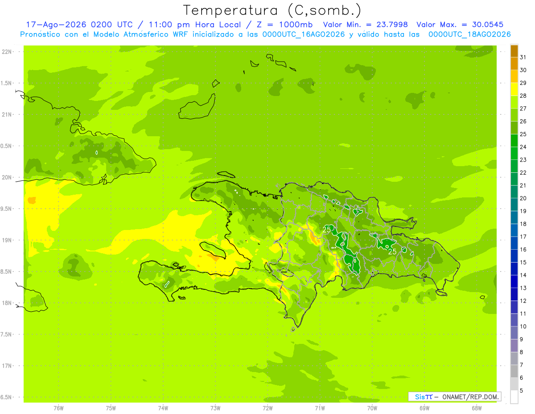
Task: Click the '72W' longitude label
Action: click(267, 408)
